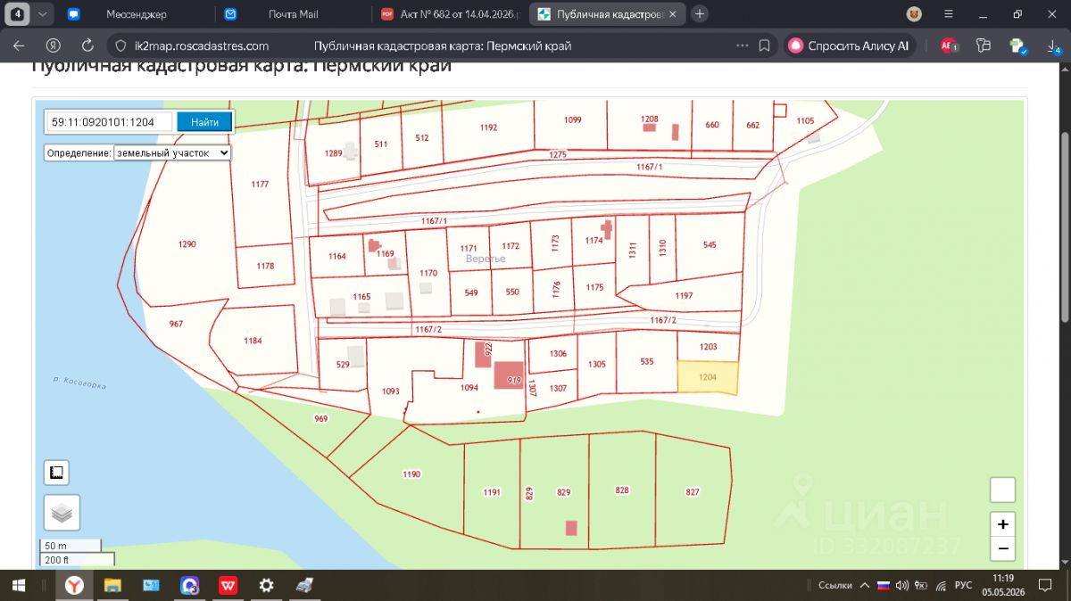Open the map layers switcher
The image size is (1071, 601).
pos(62,513)
